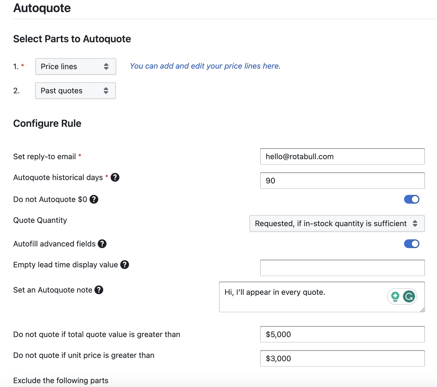Screen dimensions: 437x387
Task: Disable the Do not Autoquote $0 toggle
Action: 411,199
